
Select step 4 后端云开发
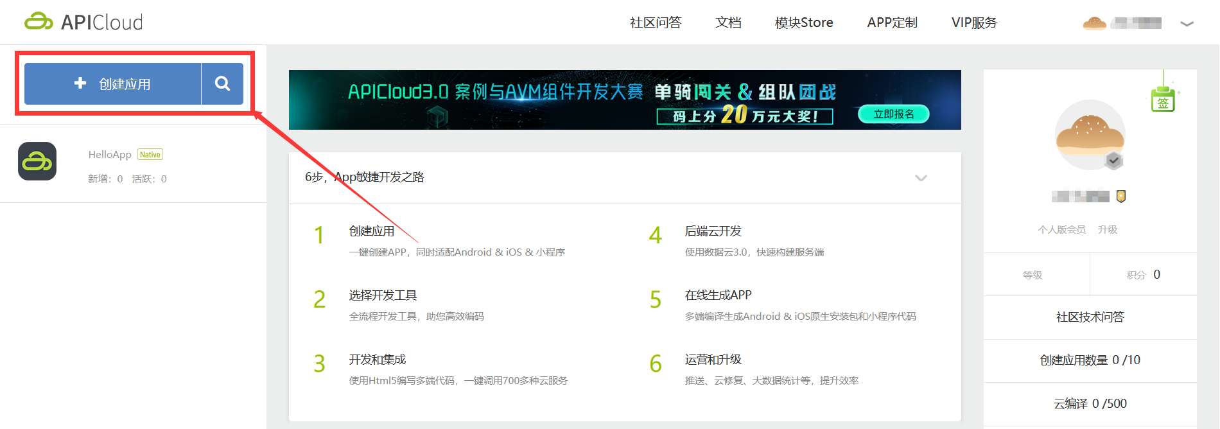(713, 231)
